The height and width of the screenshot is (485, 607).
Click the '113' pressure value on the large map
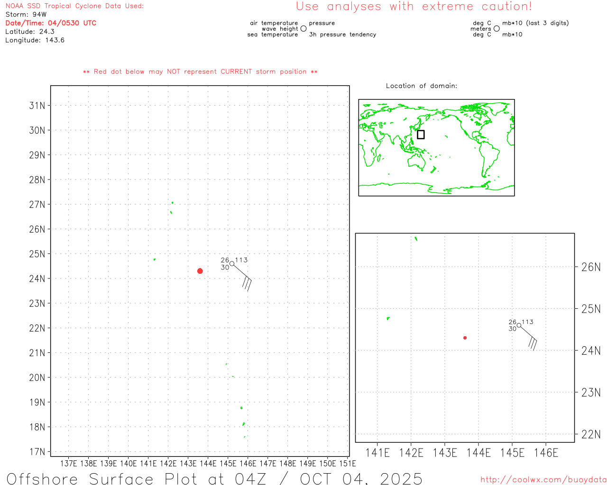pyautogui.click(x=241, y=260)
